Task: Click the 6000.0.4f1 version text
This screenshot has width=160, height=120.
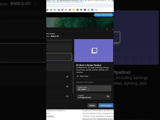Action: coord(55,36)
